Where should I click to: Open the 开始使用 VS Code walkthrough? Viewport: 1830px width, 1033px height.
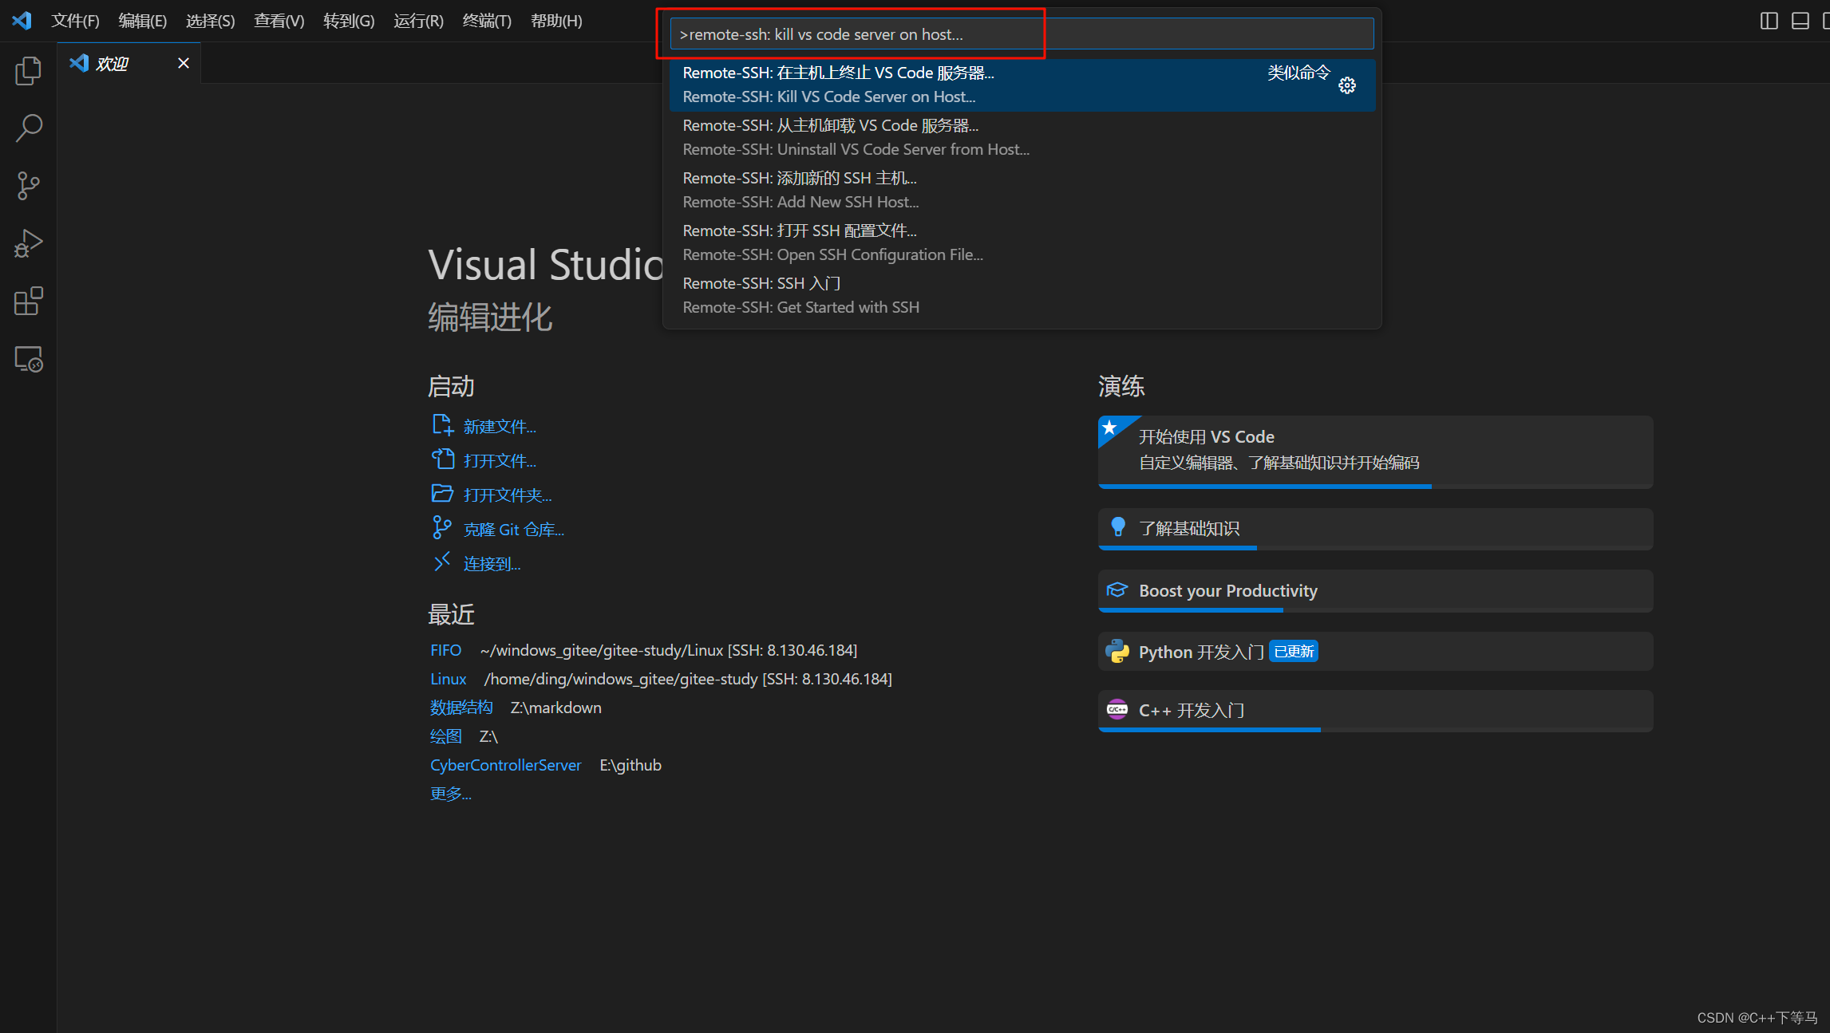point(1375,451)
